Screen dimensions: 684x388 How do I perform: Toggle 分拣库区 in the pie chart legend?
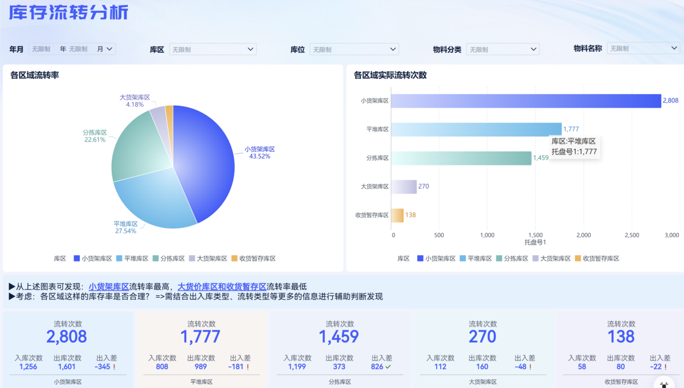point(169,259)
